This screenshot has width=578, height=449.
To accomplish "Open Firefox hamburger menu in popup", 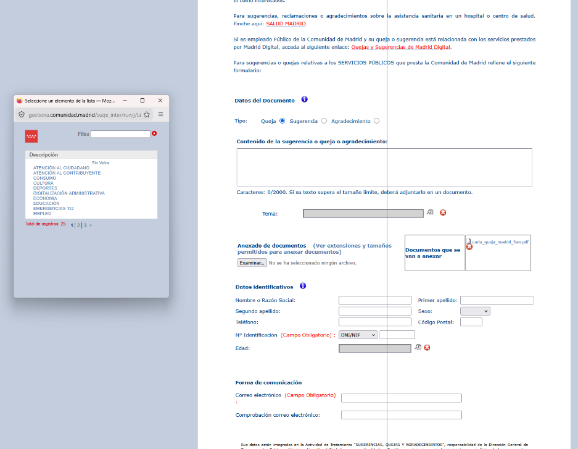I will coord(160,114).
